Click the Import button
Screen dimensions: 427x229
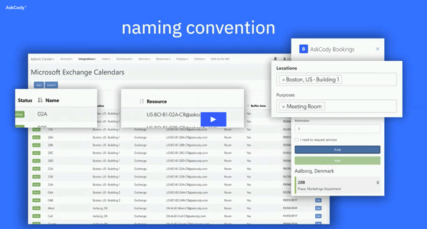[51, 85]
